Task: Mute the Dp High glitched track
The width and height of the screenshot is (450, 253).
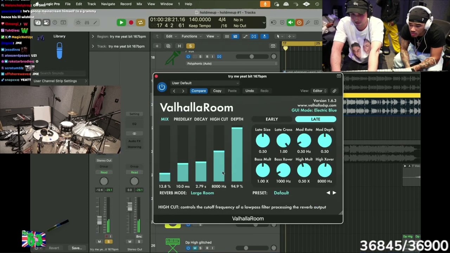Action: click(195, 248)
